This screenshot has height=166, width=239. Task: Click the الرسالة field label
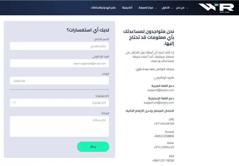click(105, 113)
